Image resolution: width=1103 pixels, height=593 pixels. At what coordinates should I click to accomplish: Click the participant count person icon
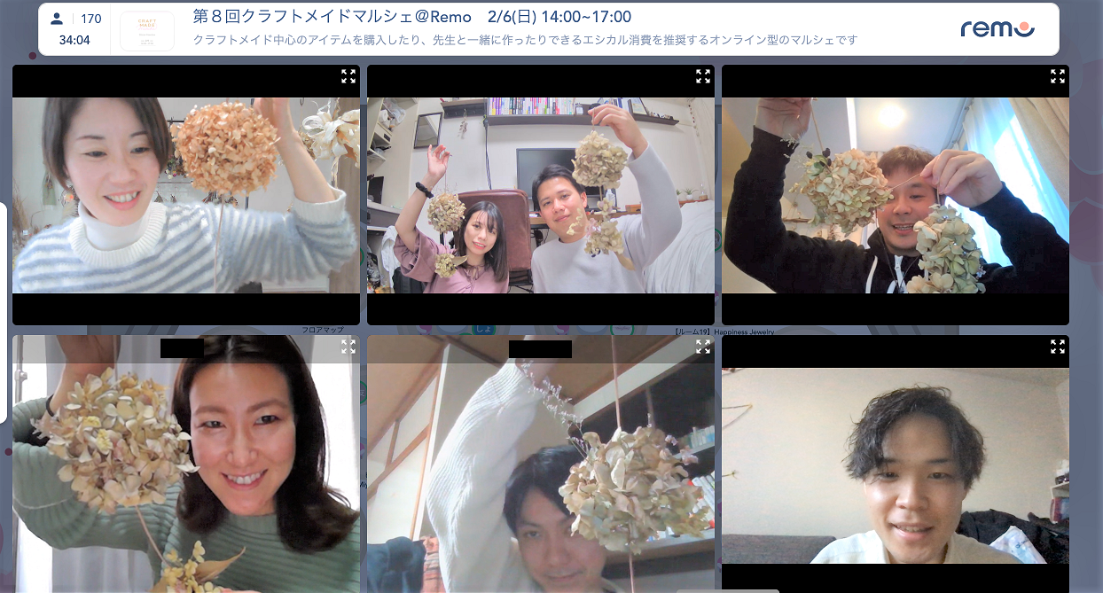[55, 18]
